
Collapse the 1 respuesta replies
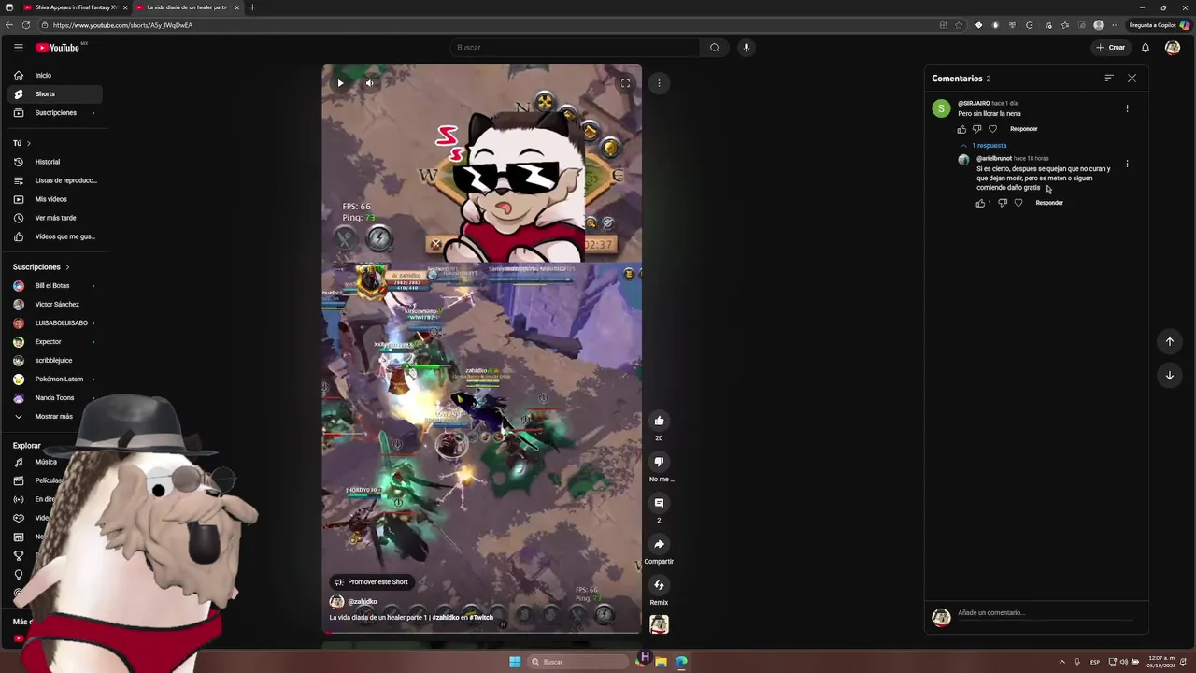pyautogui.click(x=983, y=146)
